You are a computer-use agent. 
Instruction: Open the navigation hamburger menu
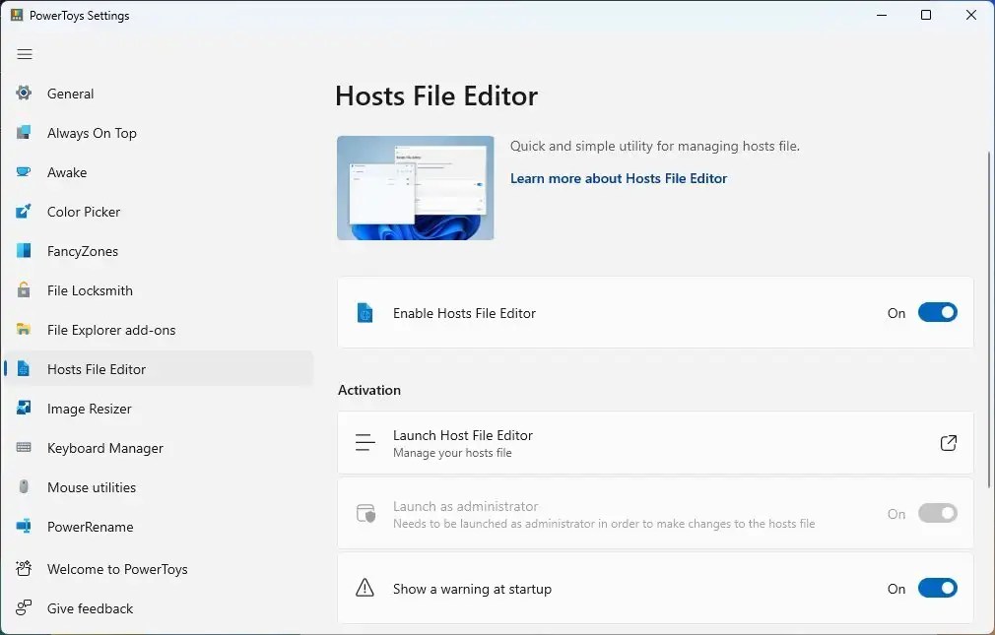(x=25, y=54)
